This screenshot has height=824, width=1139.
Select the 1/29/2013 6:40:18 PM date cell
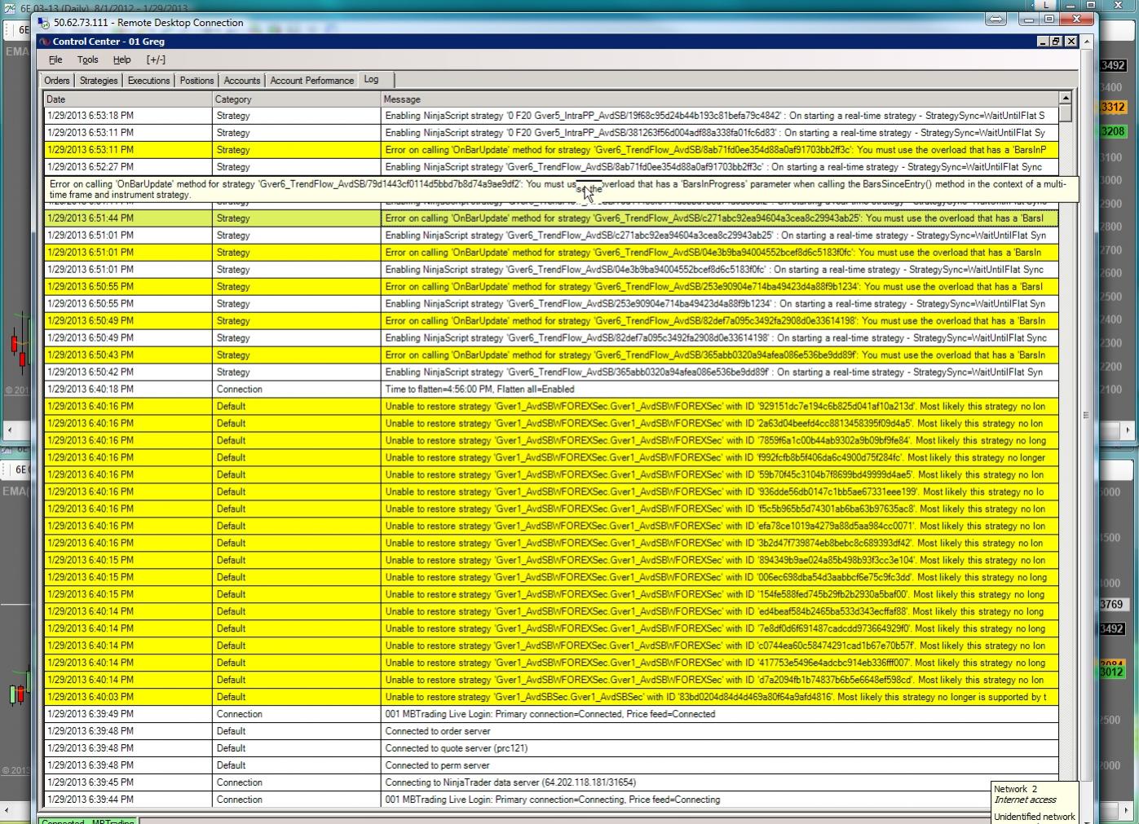[129, 390]
